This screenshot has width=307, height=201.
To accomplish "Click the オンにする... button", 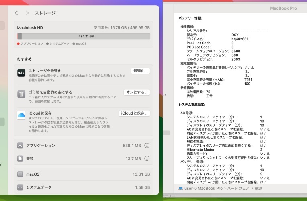I will pyautogui.click(x=137, y=92).
